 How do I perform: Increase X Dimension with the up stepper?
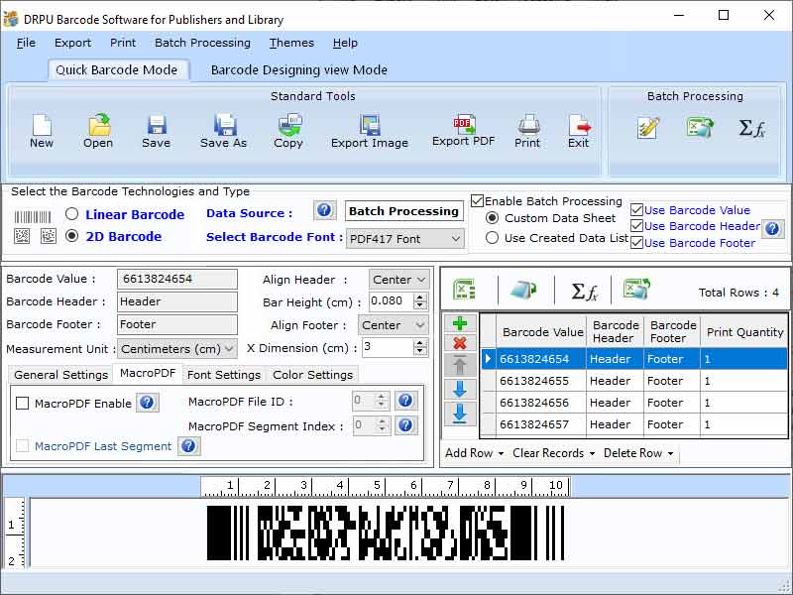pos(421,343)
